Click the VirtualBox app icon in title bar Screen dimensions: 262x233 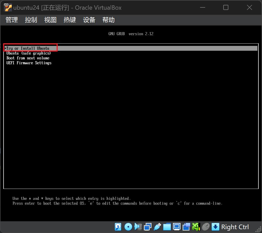click(8, 8)
